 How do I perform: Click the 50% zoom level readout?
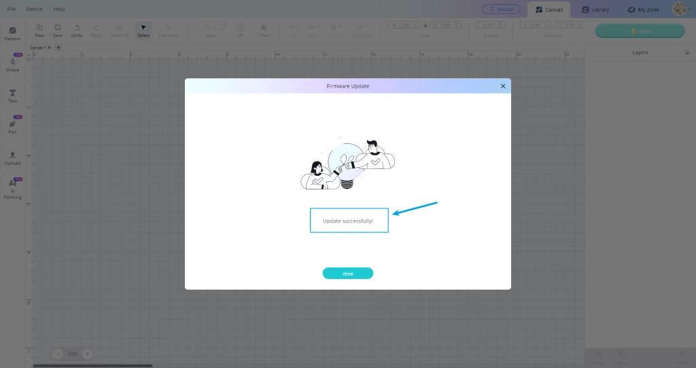point(72,354)
